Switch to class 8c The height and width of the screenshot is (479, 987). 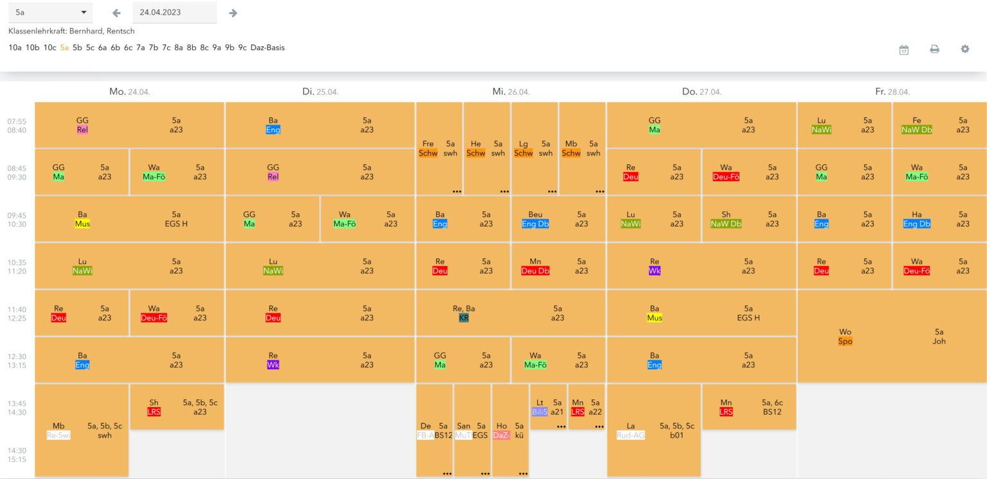(204, 48)
